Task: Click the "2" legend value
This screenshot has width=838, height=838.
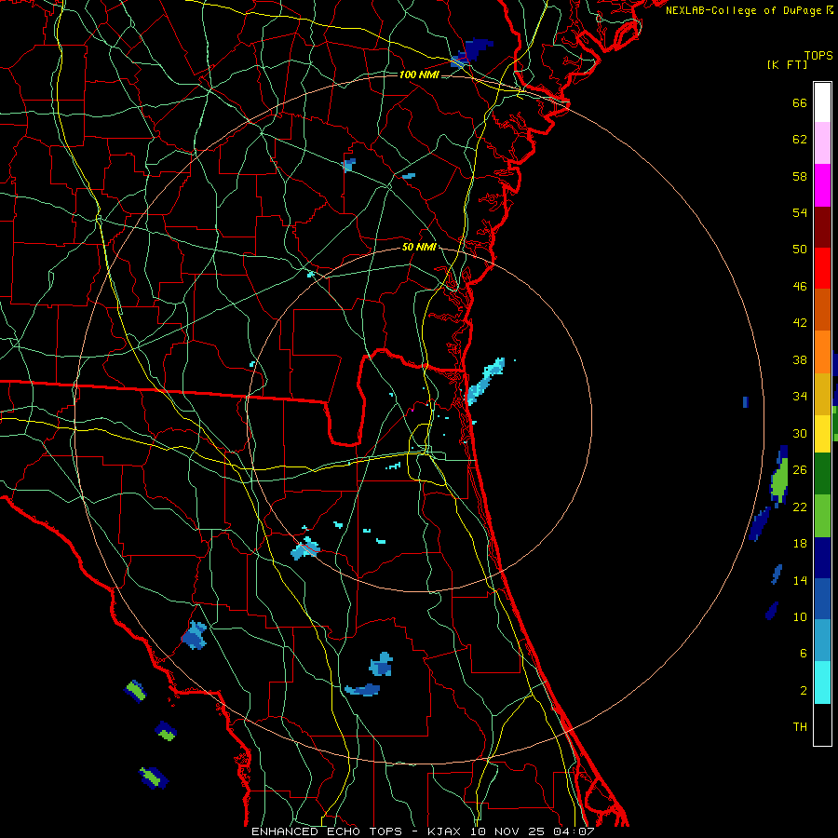Action: [804, 690]
